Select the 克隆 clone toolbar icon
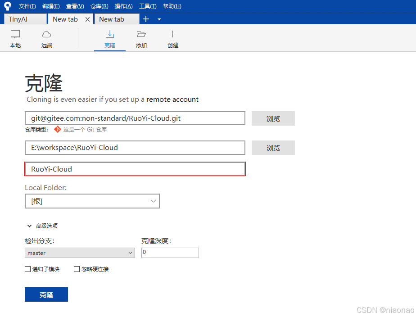This screenshot has height=317, width=416. 110,39
